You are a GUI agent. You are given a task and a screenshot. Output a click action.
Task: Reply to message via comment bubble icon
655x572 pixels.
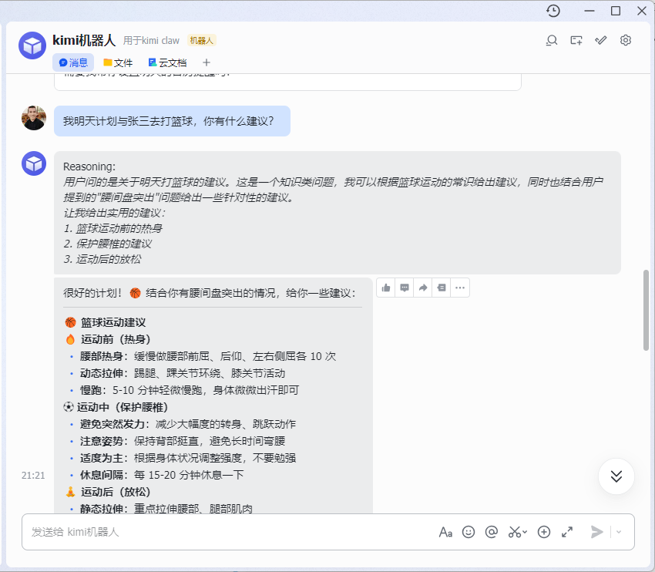[405, 288]
